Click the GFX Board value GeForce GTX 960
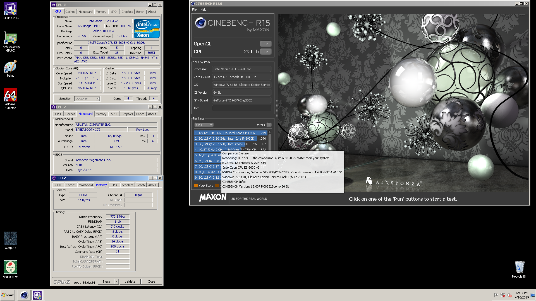This screenshot has width=536, height=301. point(241,100)
